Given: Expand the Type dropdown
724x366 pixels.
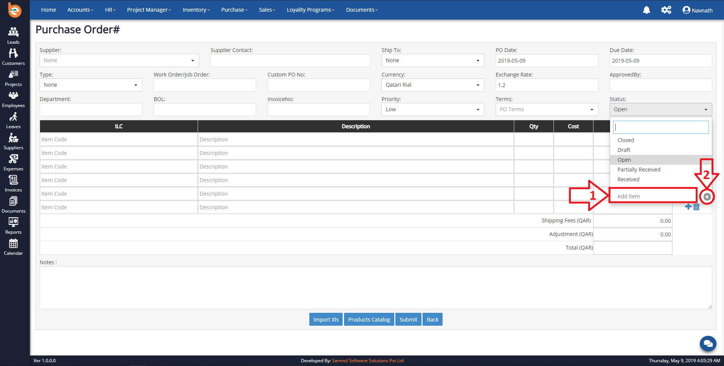Looking at the screenshot, I should coord(91,85).
